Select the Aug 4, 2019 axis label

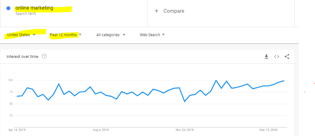tap(101, 130)
